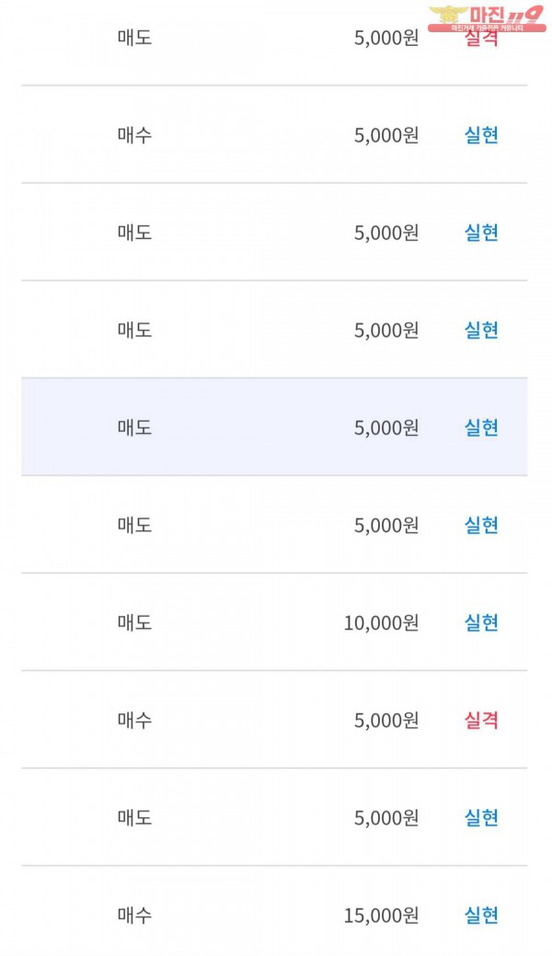This screenshot has width=552, height=956.
Task: Click the 10,000원 amount
Action: (x=381, y=623)
